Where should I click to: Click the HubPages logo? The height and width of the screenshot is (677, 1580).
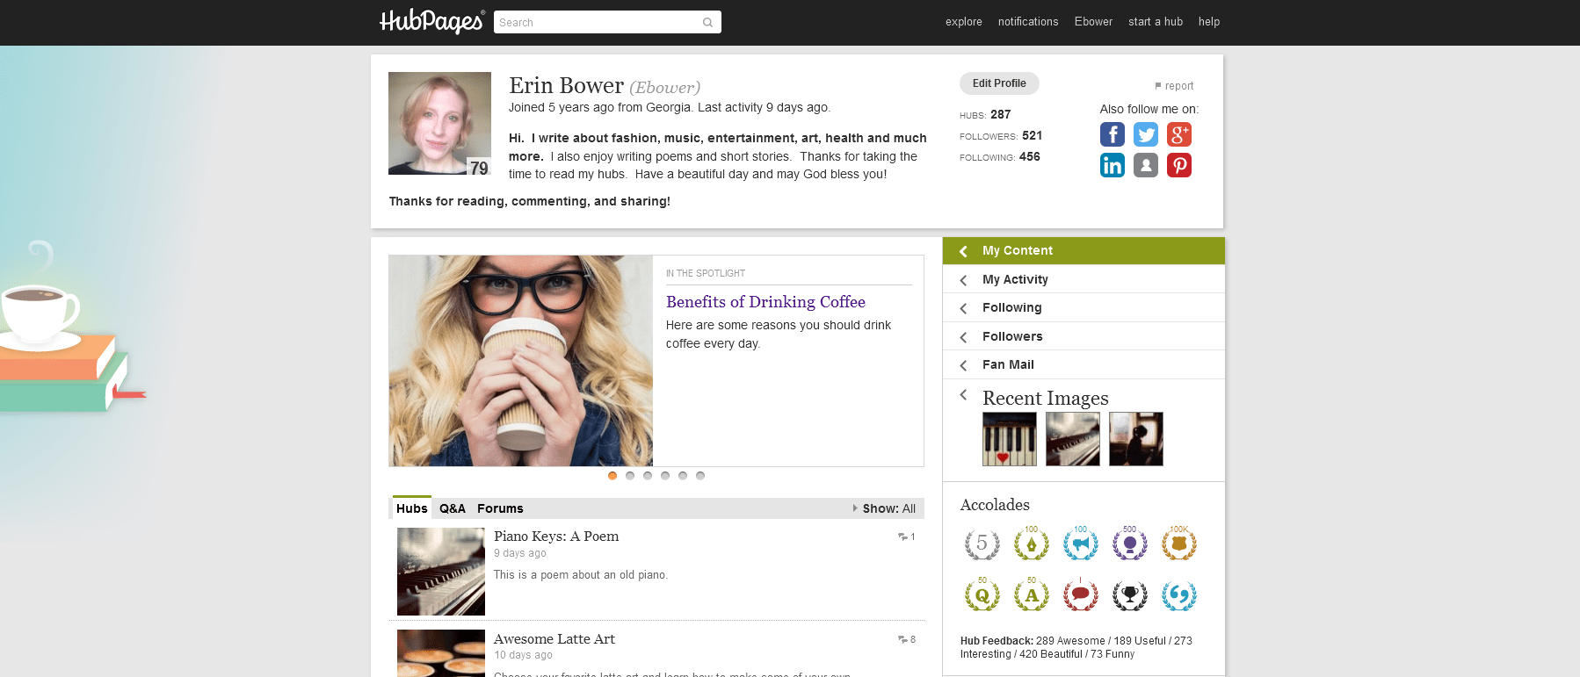tap(431, 22)
